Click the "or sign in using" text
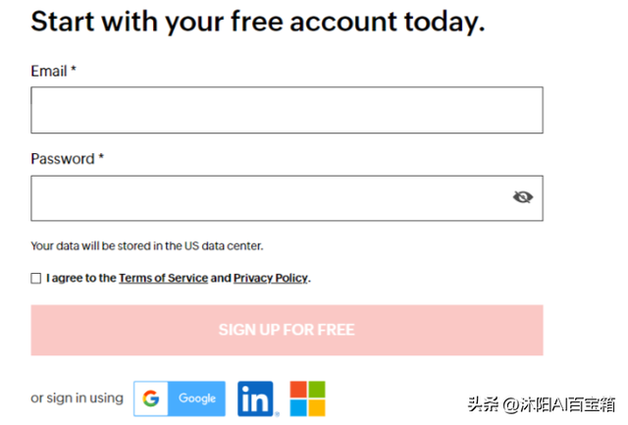Screen dimensions: 628x425 click(77, 398)
